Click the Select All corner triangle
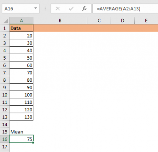This screenshot has width=158, height=152. [6, 21]
